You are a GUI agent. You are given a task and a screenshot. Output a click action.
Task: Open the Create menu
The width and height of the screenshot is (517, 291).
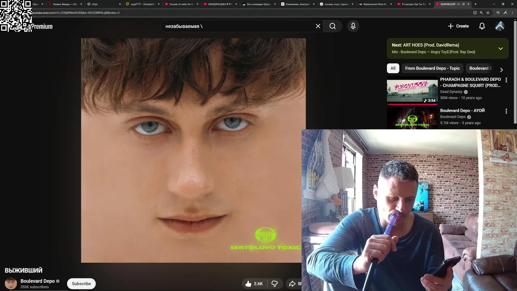[x=458, y=26]
